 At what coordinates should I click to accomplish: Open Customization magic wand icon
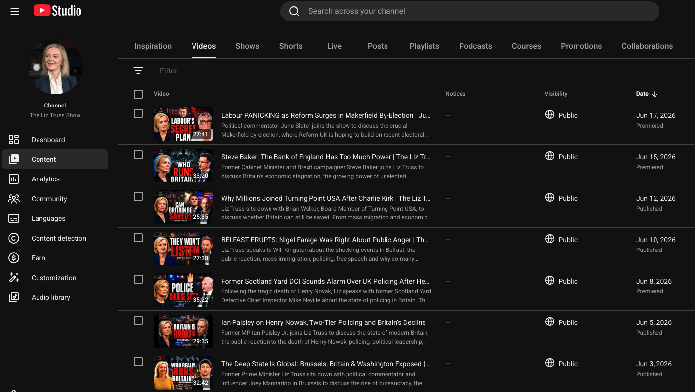click(x=14, y=278)
